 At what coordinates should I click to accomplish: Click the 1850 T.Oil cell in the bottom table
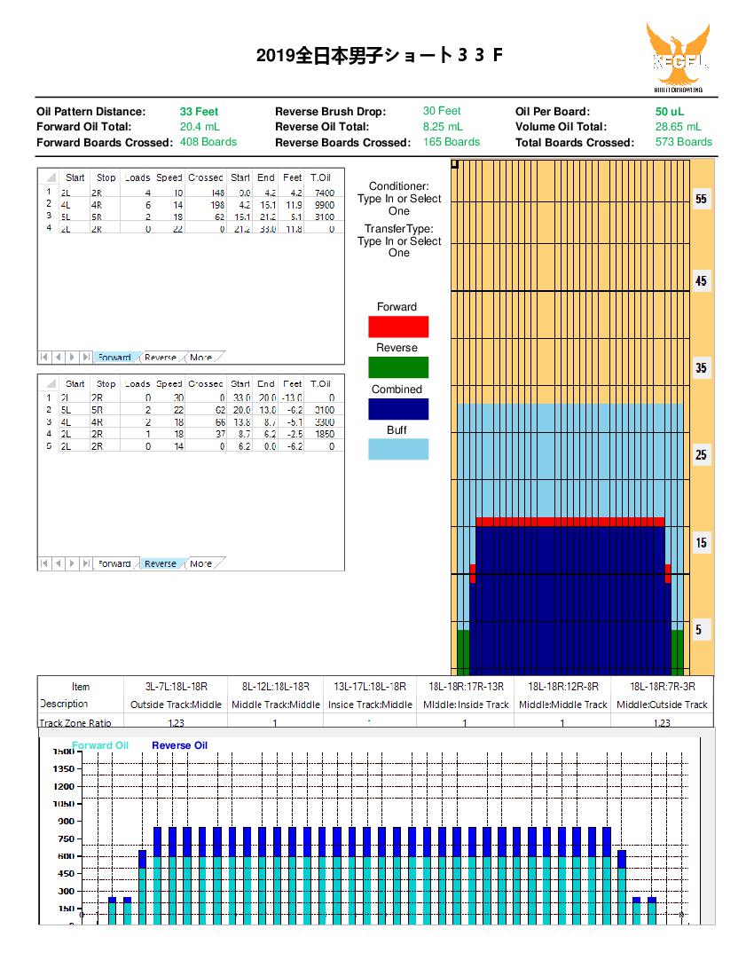[323, 434]
